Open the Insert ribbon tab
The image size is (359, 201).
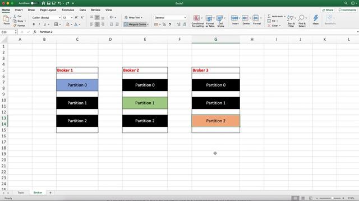tap(19, 10)
